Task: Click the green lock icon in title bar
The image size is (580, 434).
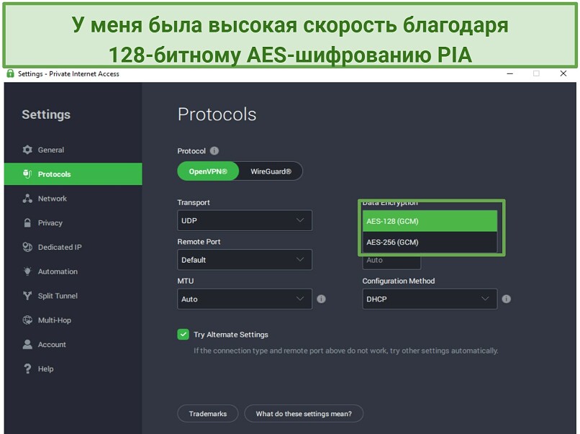Action: pos(10,73)
